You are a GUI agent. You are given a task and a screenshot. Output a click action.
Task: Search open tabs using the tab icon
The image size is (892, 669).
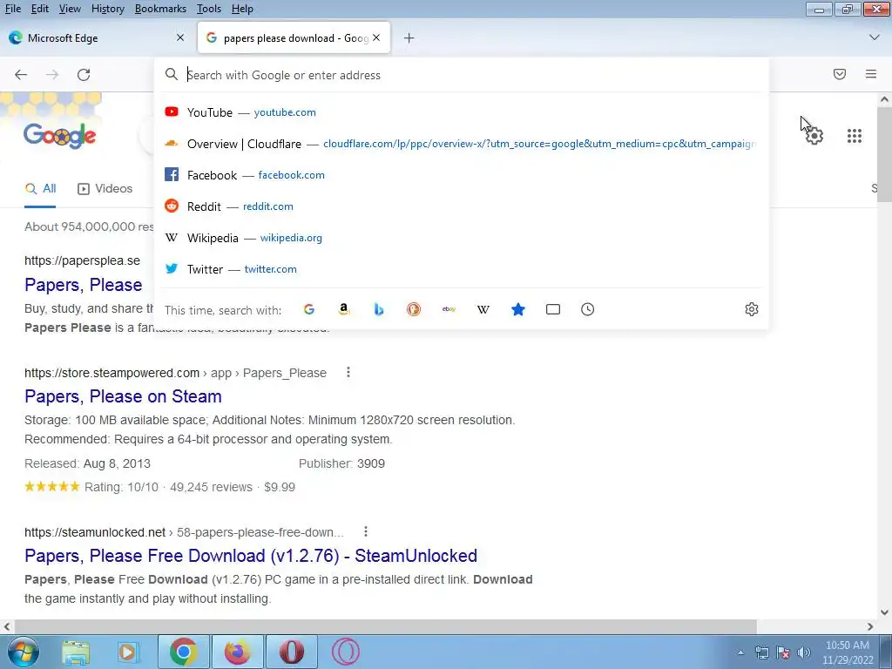point(553,309)
